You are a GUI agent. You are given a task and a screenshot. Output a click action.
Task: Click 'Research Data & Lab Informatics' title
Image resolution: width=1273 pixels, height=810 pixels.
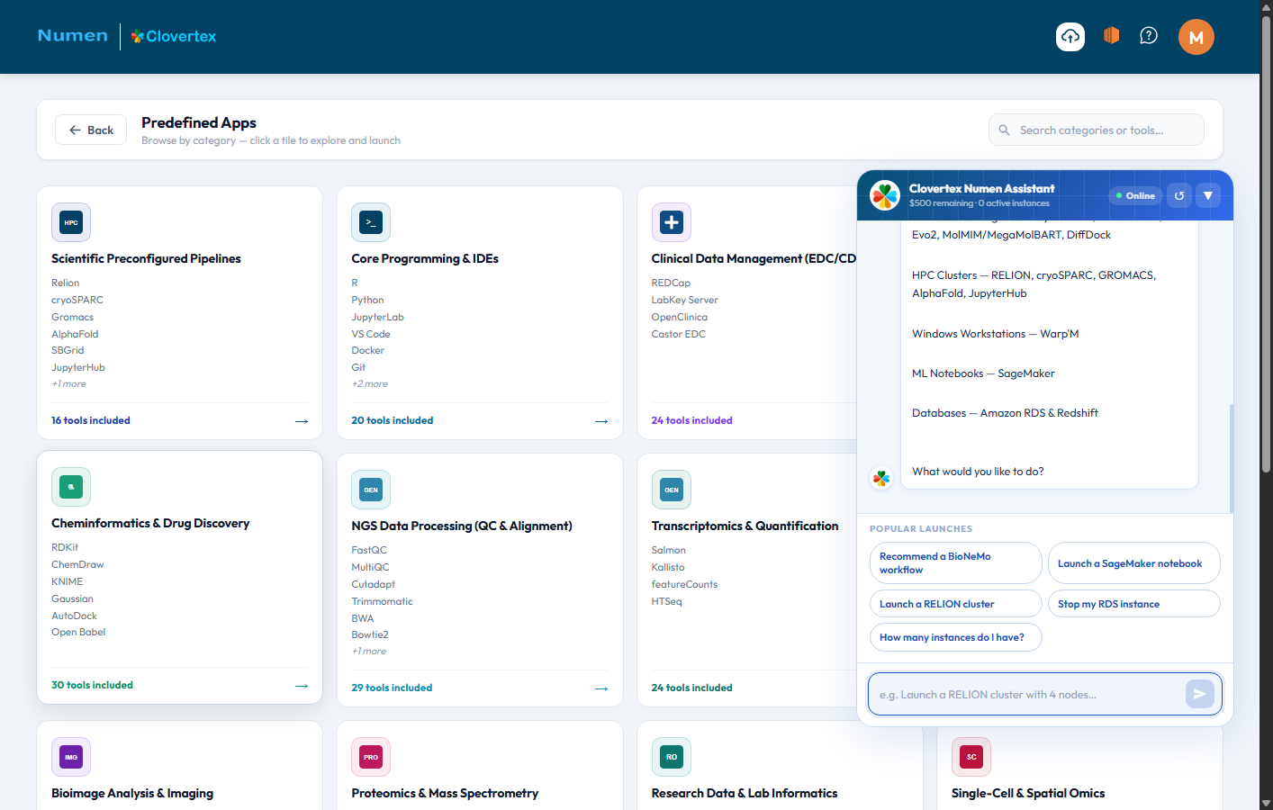(745, 793)
